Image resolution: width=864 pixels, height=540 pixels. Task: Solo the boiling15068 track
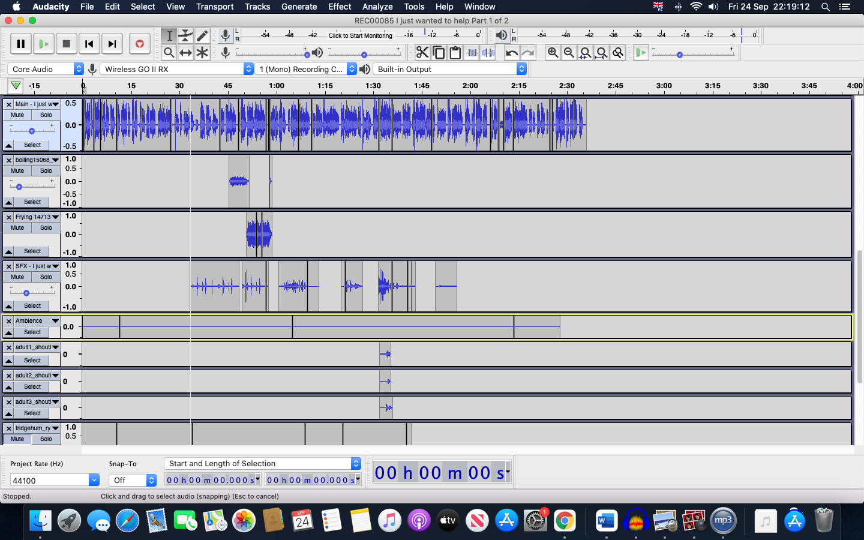pos(46,171)
